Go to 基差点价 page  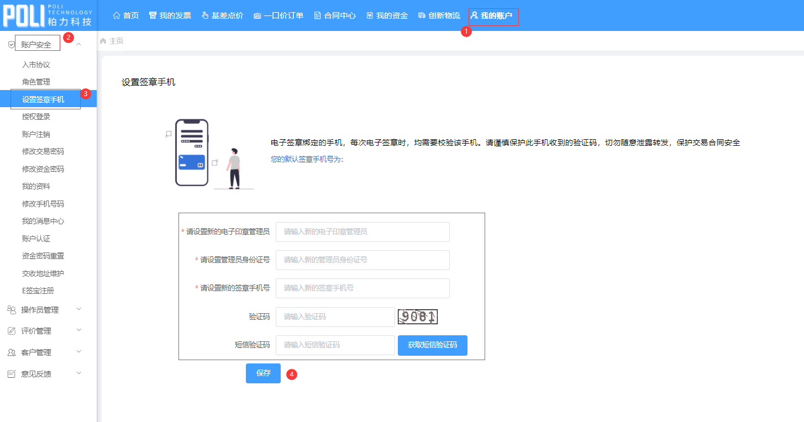pyautogui.click(x=227, y=15)
